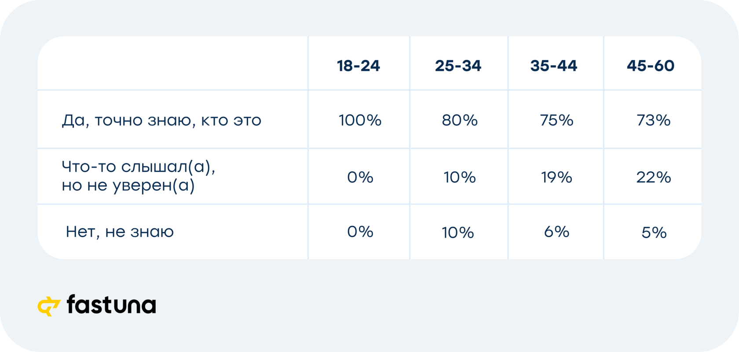The width and height of the screenshot is (739, 352).
Task: Click the row label 'Нет, не знаю'
Action: coord(120,232)
